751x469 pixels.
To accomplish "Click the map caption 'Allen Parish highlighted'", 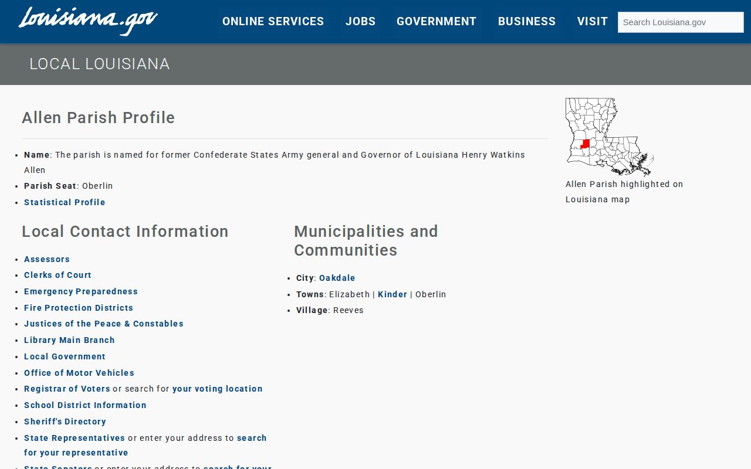I will (618, 184).
